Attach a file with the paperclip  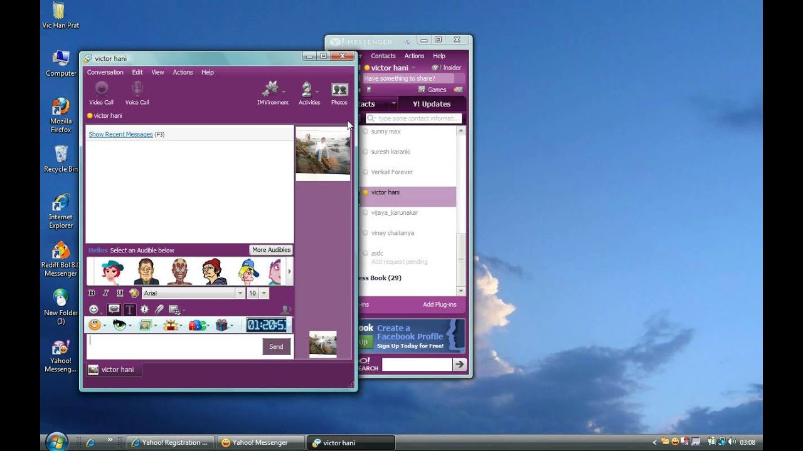coord(159,309)
